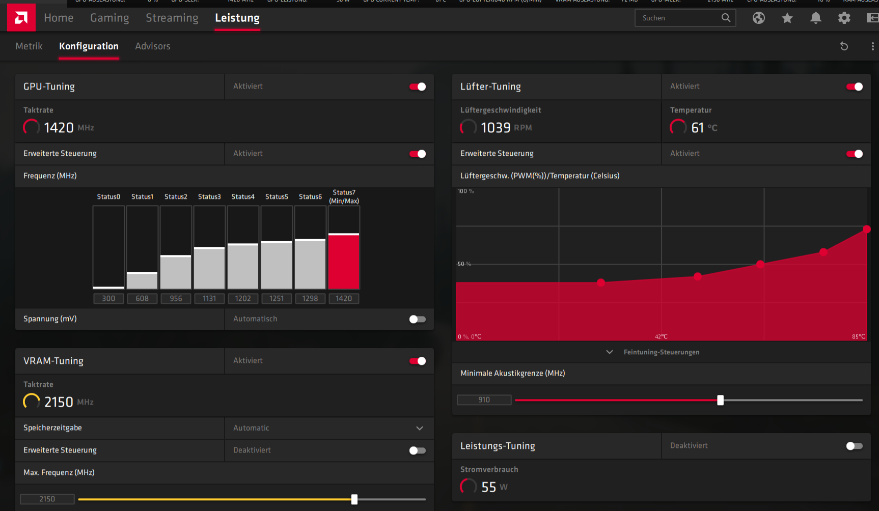Click the reset arrow icon
Viewport: 879px width, 511px height.
coord(844,46)
